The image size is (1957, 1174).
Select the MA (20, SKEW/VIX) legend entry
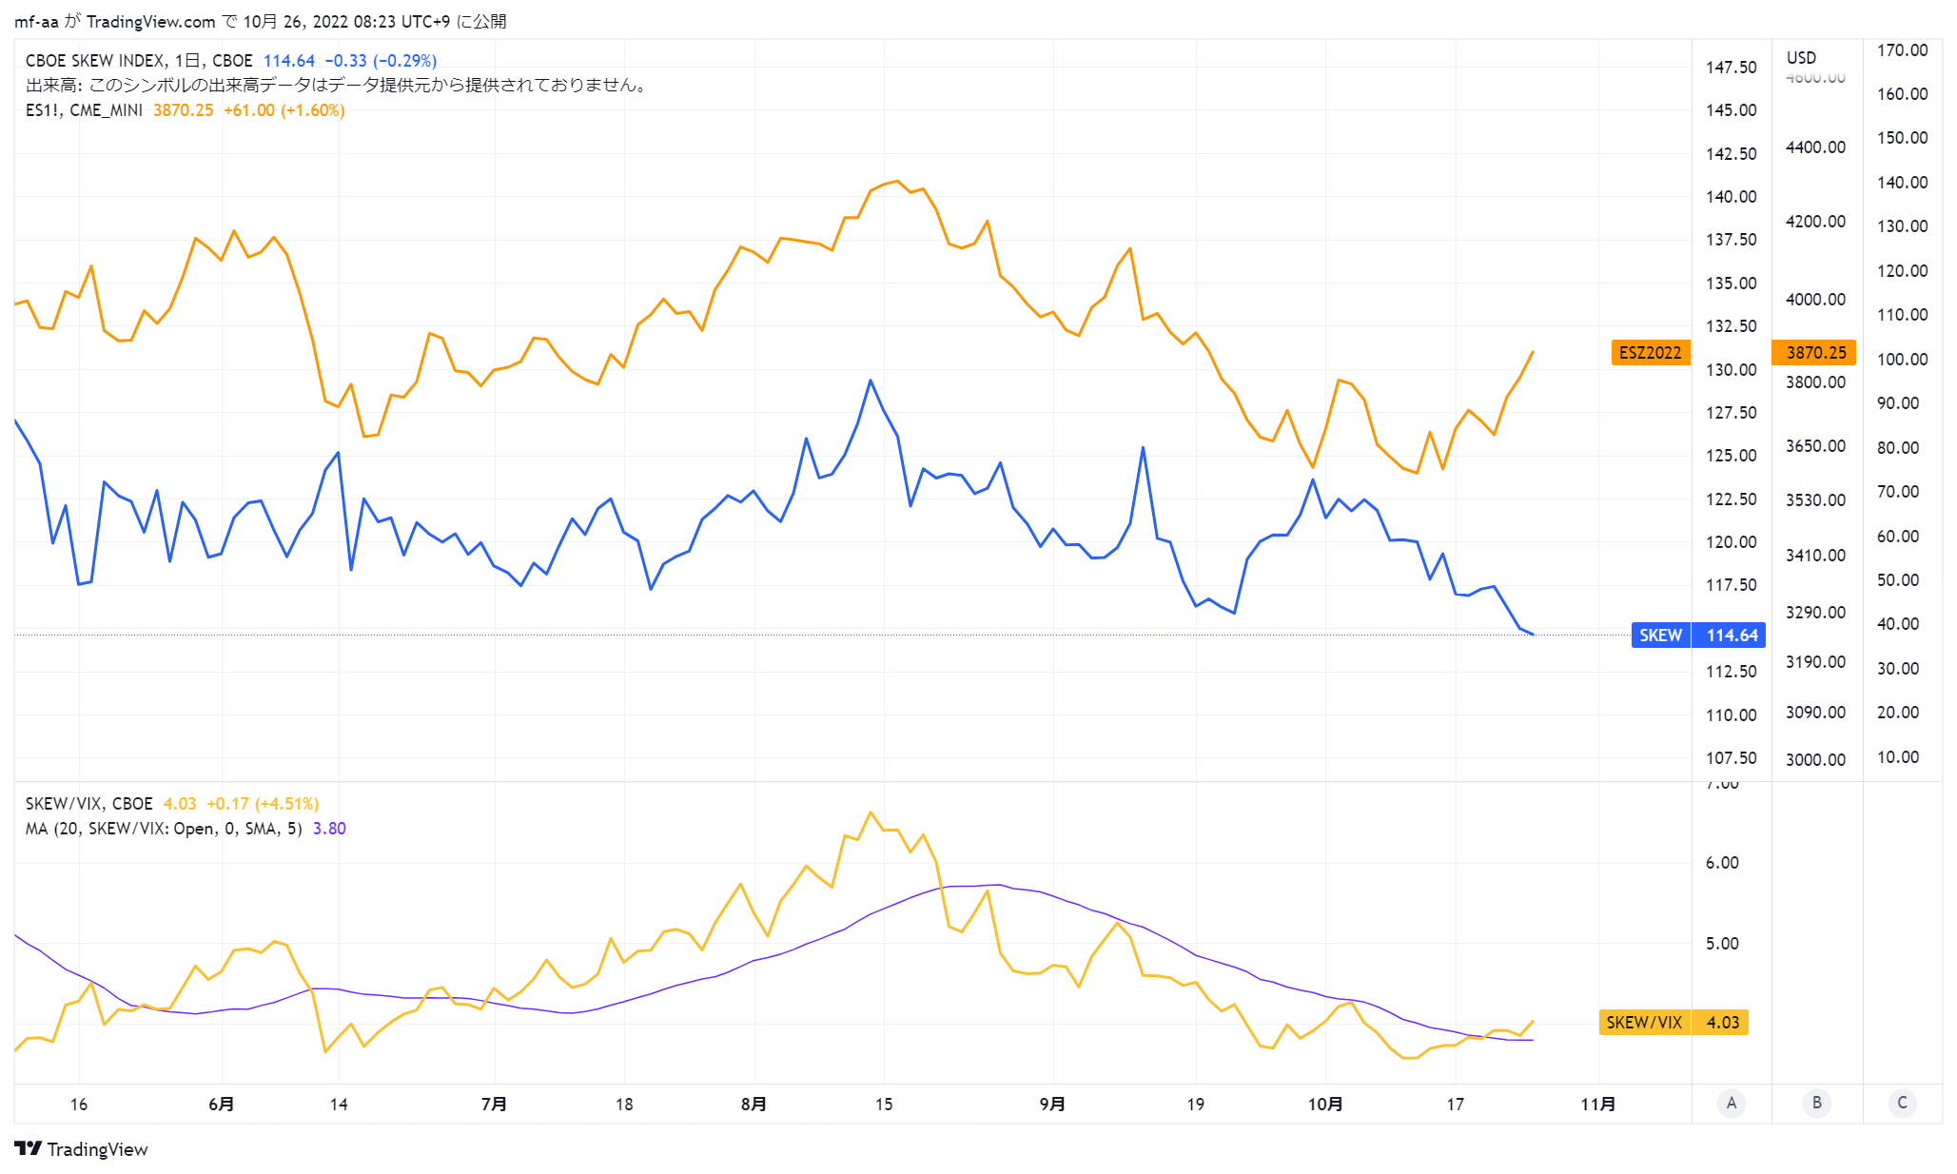[164, 829]
